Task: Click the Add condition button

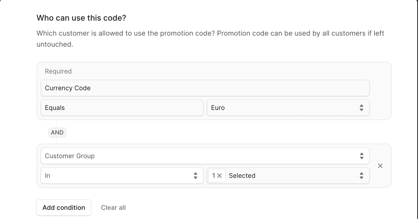Action: click(64, 207)
